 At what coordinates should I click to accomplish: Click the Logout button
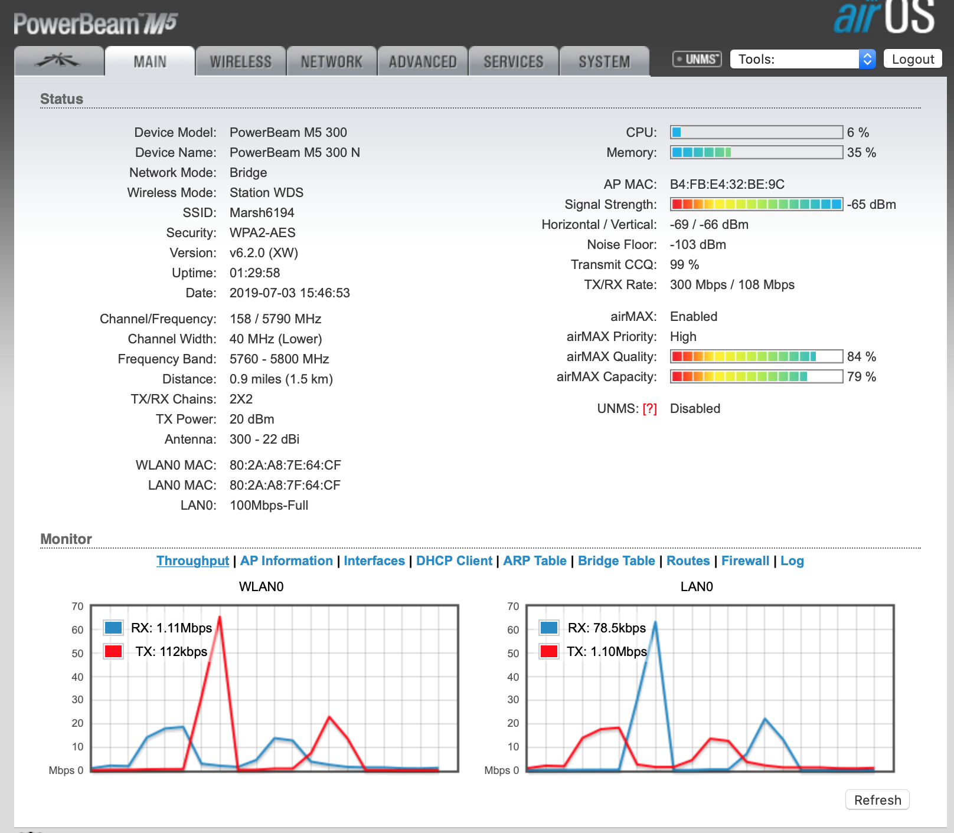[x=913, y=59]
